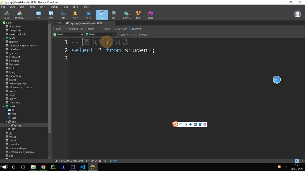Open the 自动运行 (Automation) toolbar icon
The height and width of the screenshot is (171, 305).
pos(126,15)
